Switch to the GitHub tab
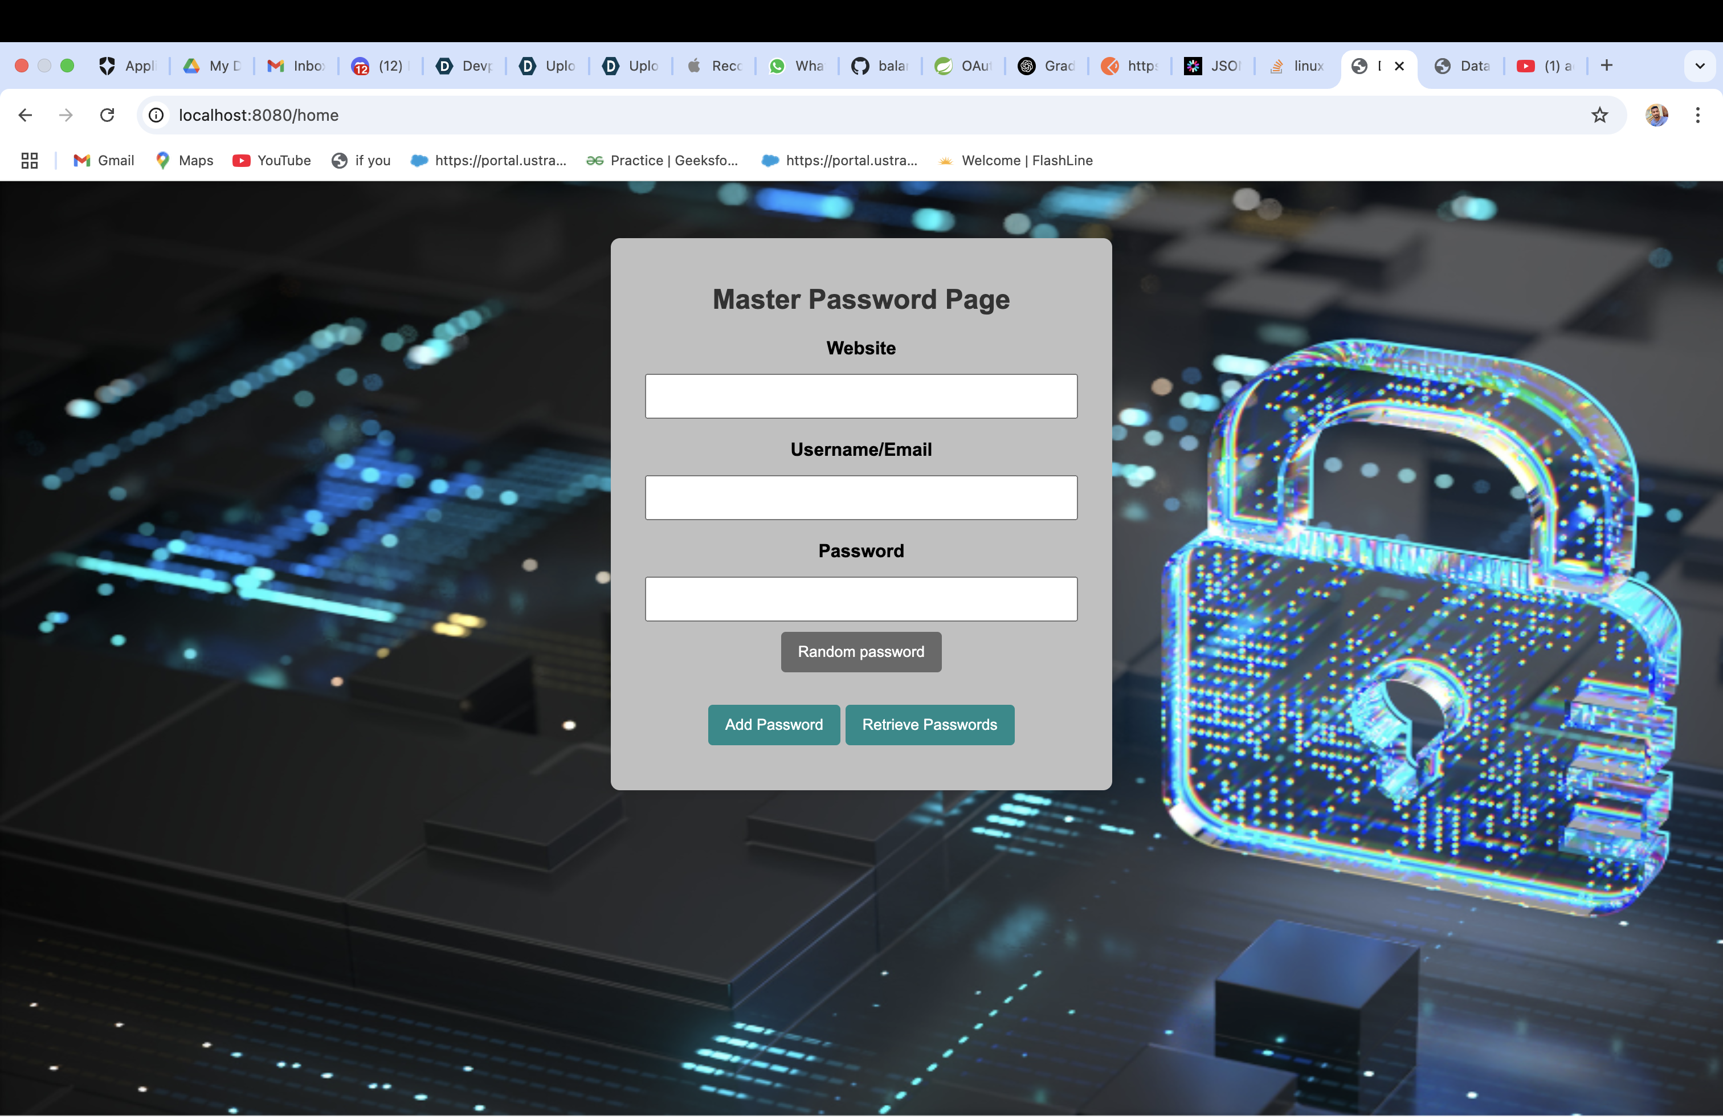Screen dimensions: 1723x1119 (x=879, y=66)
